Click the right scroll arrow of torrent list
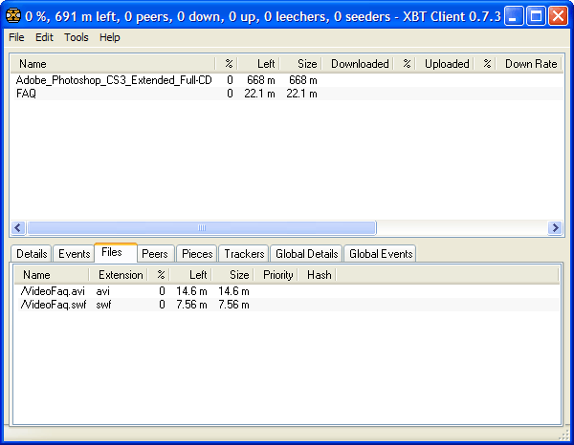Screen dimensions: 574x445 tap(555, 227)
